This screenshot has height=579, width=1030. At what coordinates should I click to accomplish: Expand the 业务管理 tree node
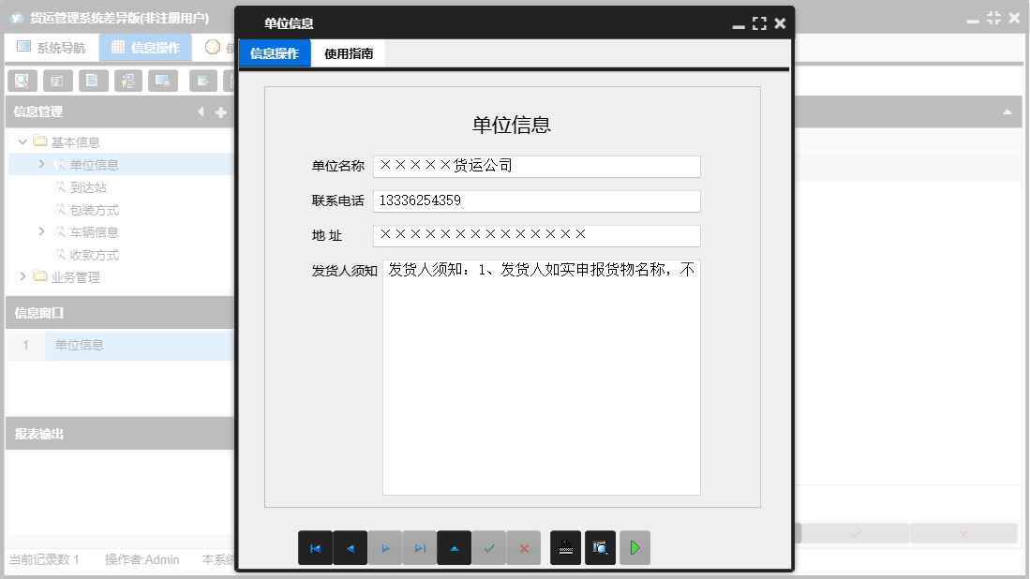tap(21, 276)
